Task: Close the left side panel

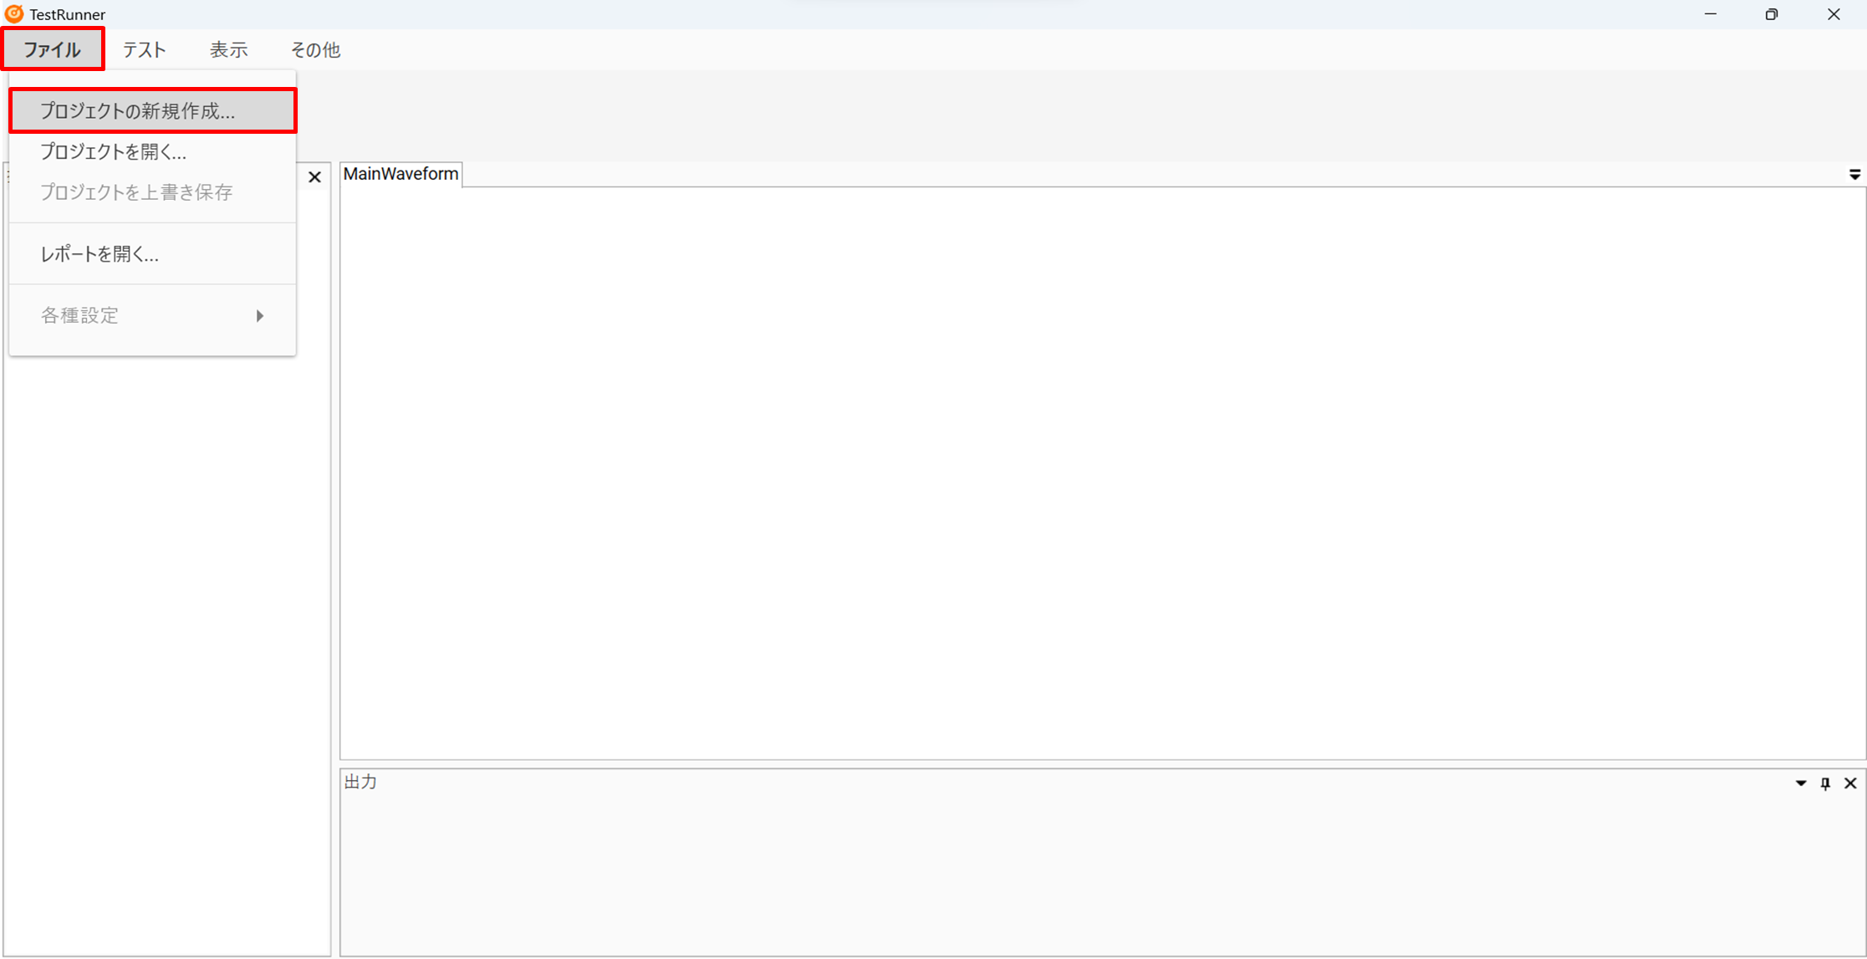Action: coord(314,177)
